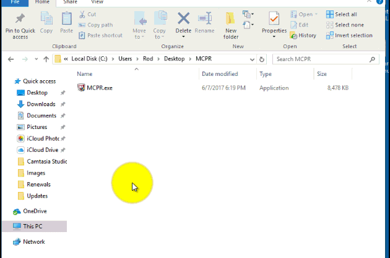Click the Open button in ribbon
The height and width of the screenshot is (258, 390).
(x=304, y=14)
